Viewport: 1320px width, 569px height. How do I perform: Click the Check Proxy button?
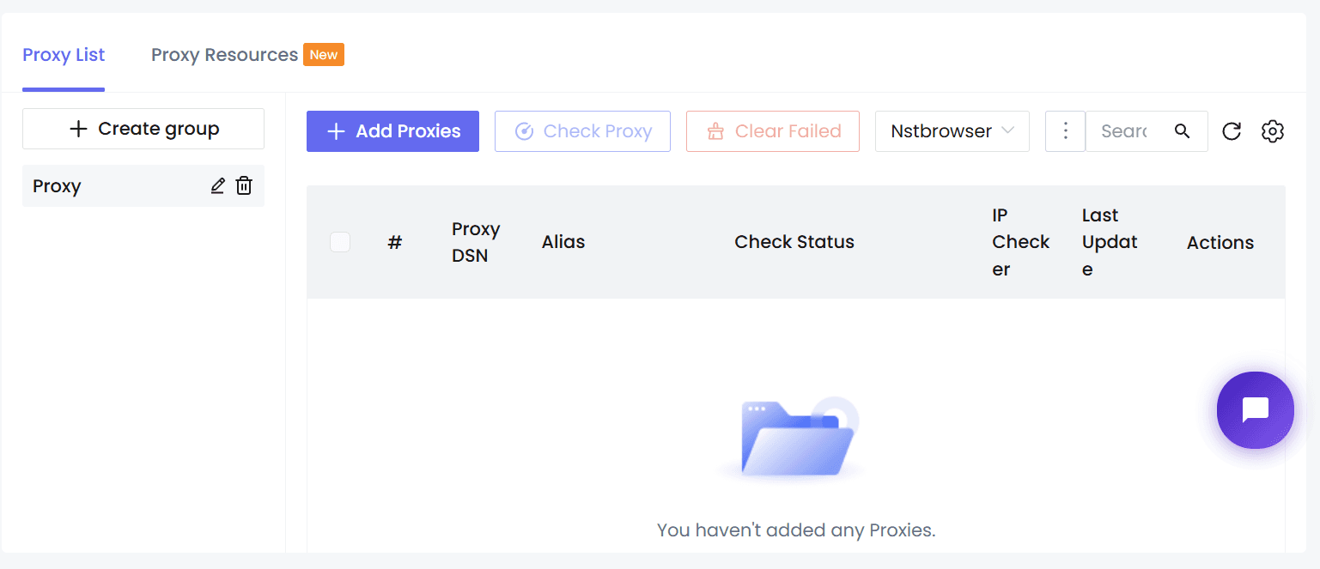coord(582,131)
